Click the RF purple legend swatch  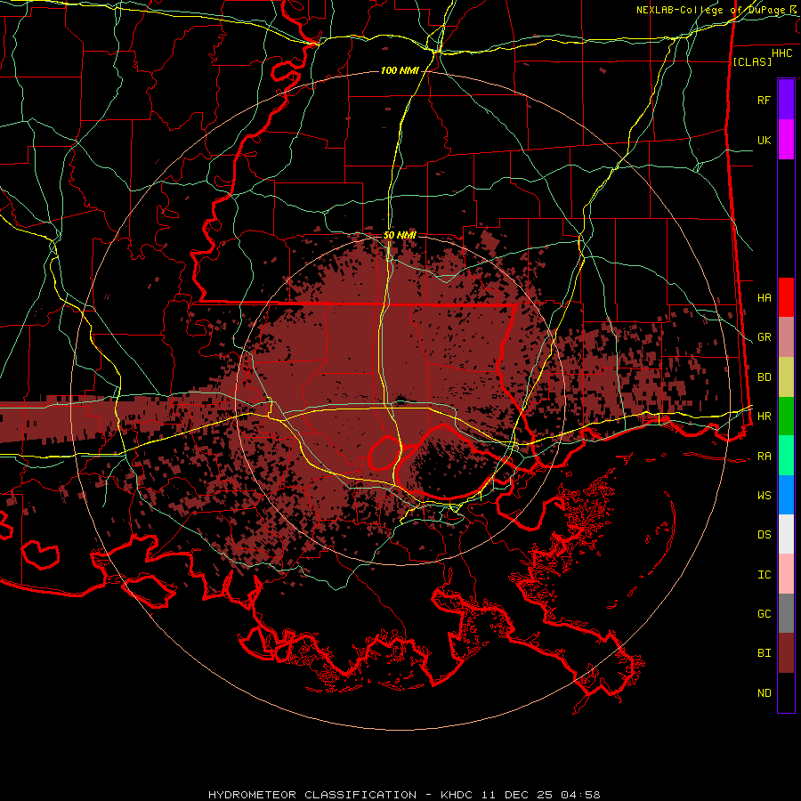coord(786,100)
